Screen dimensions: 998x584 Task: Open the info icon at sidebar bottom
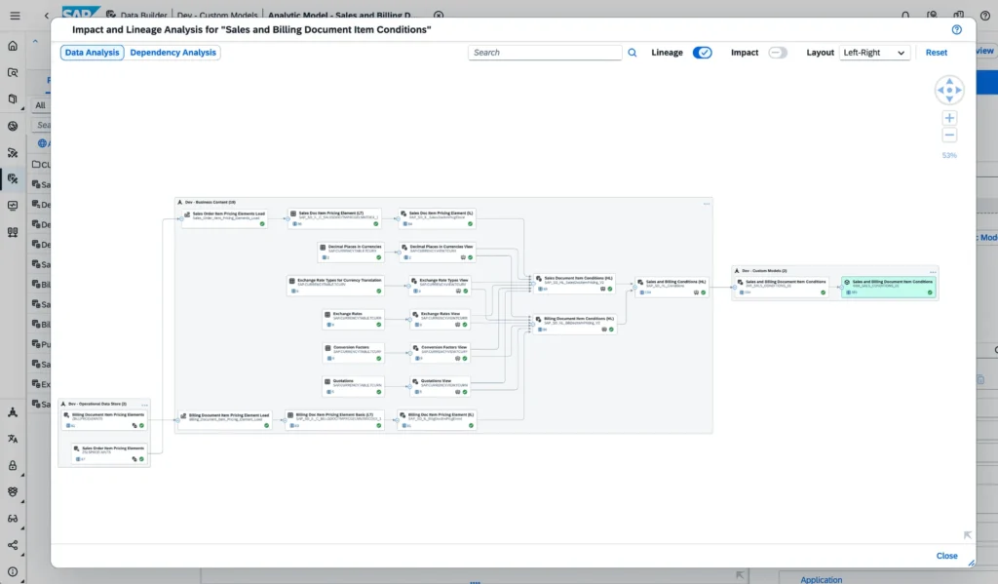13,572
